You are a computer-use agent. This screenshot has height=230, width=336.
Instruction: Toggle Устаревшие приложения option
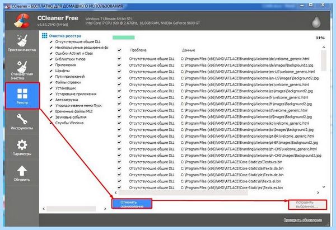click(51, 94)
